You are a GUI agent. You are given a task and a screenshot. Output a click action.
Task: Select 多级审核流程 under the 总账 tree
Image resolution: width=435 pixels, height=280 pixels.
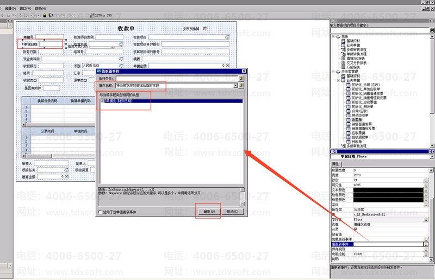tap(356, 49)
